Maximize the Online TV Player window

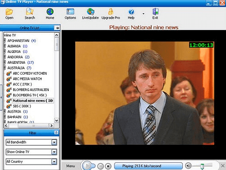click(x=216, y=3)
